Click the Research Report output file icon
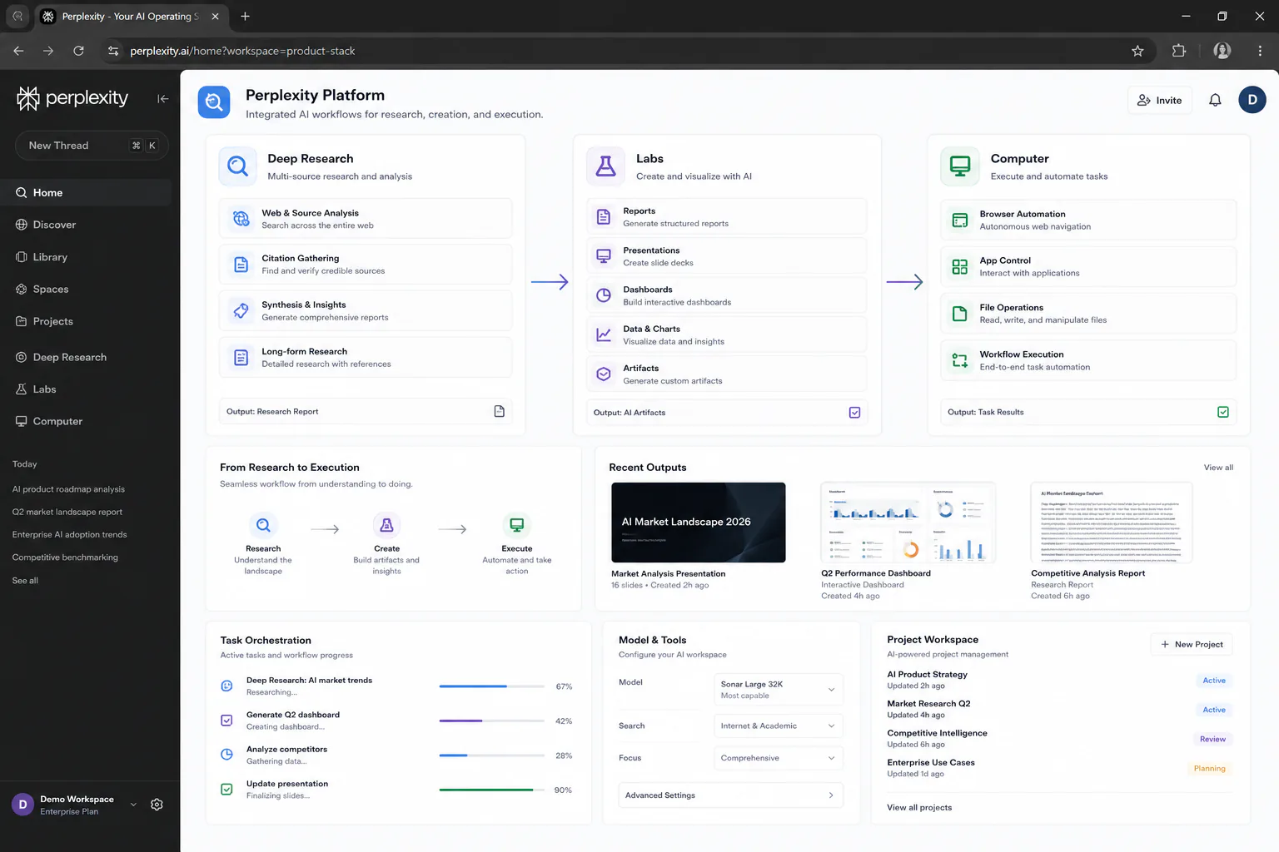Viewport: 1279px width, 852px height. point(500,411)
